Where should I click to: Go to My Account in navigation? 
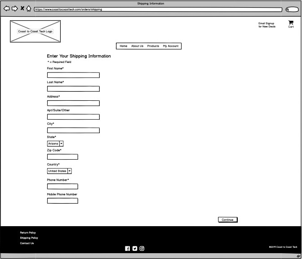(x=170, y=46)
